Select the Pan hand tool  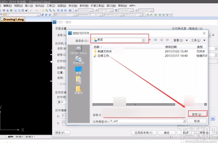[43, 10]
